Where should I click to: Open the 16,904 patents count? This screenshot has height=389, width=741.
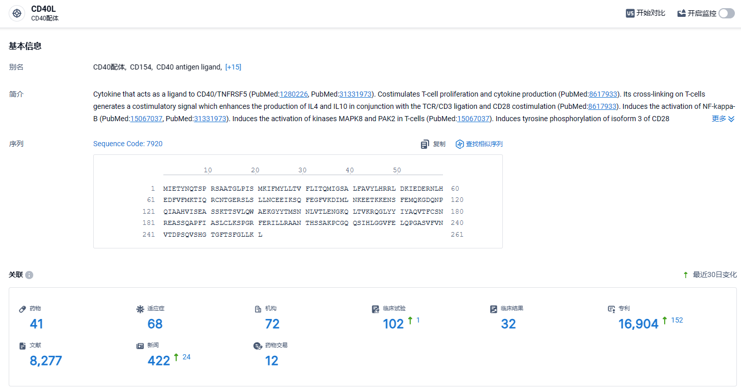pos(638,324)
